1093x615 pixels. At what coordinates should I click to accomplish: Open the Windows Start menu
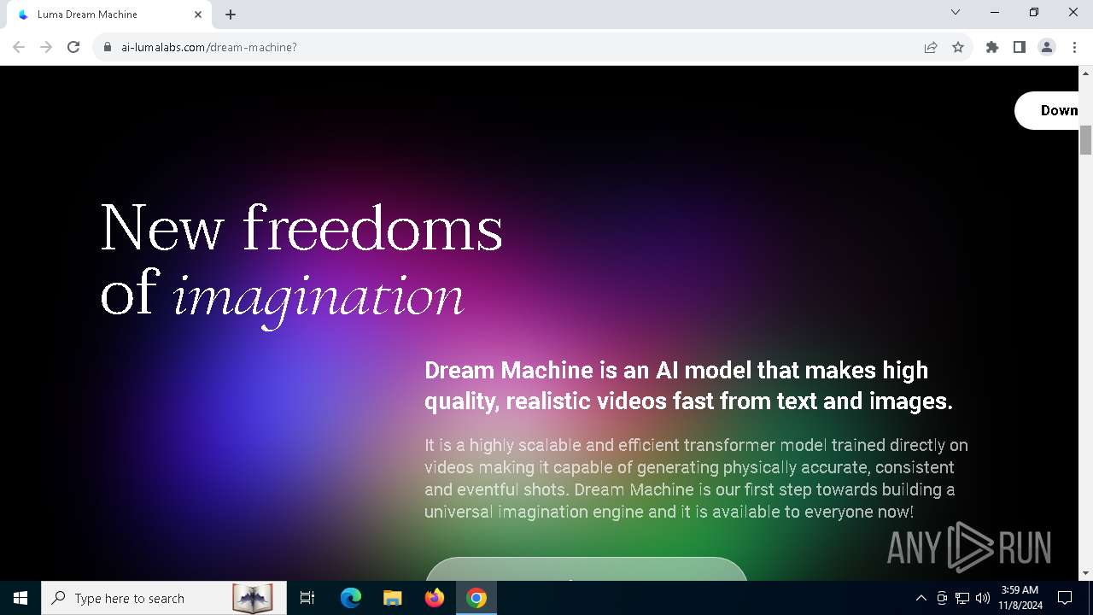click(20, 598)
